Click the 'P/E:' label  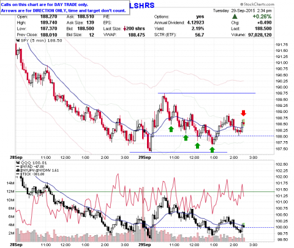[x=107, y=16]
